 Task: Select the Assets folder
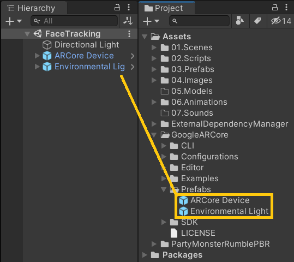click(177, 37)
